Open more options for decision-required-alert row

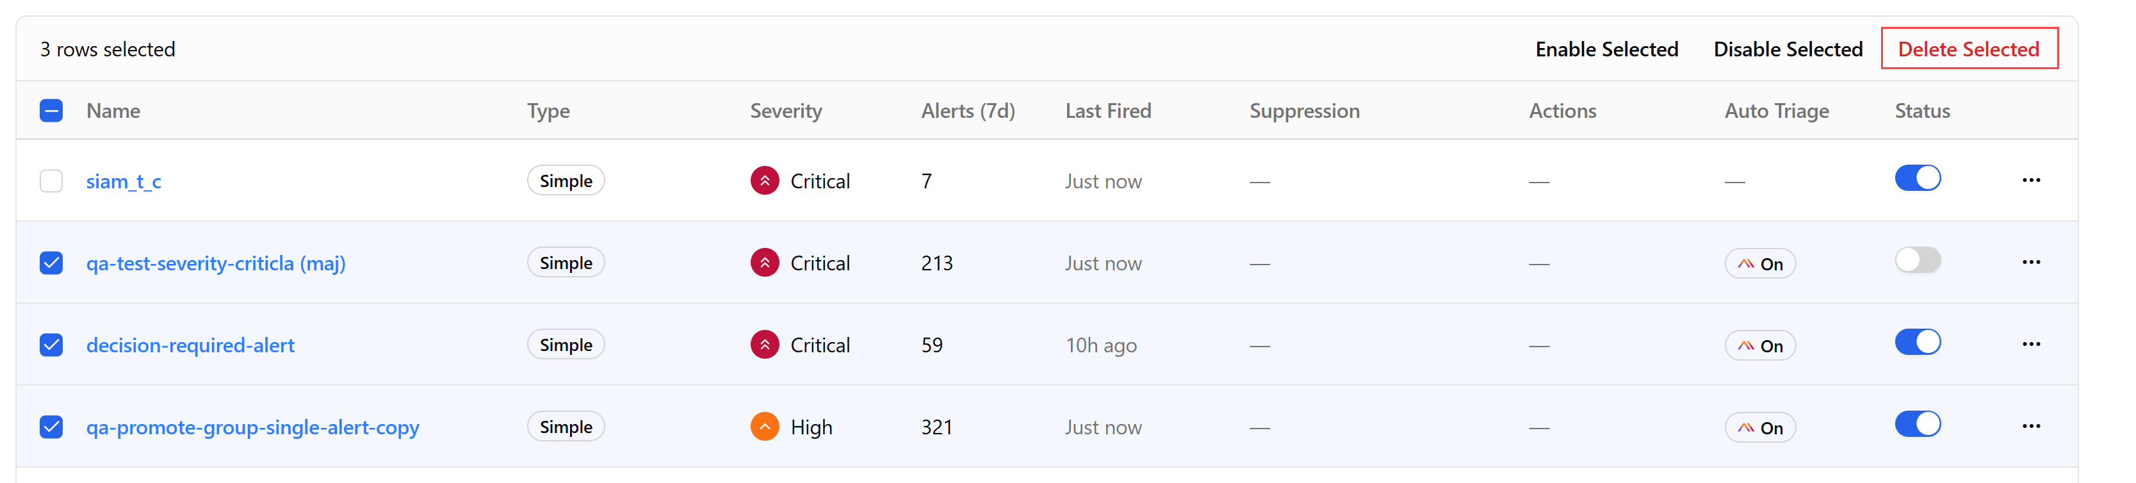[x=2031, y=345]
